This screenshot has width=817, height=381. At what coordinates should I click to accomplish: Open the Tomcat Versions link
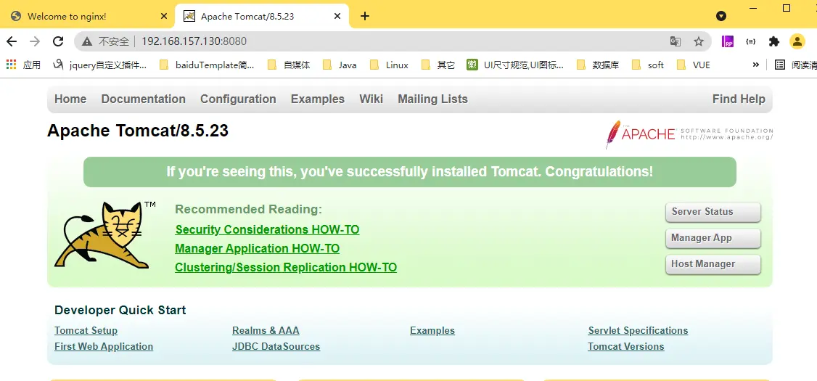(x=626, y=347)
